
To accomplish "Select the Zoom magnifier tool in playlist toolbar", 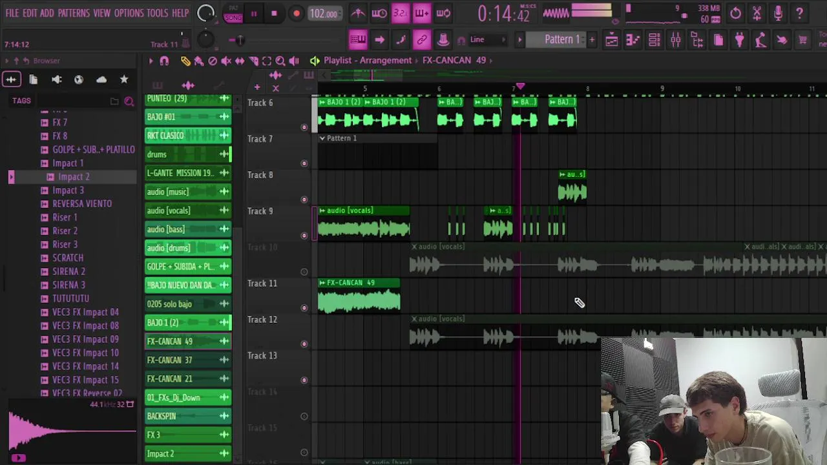I will [x=280, y=61].
